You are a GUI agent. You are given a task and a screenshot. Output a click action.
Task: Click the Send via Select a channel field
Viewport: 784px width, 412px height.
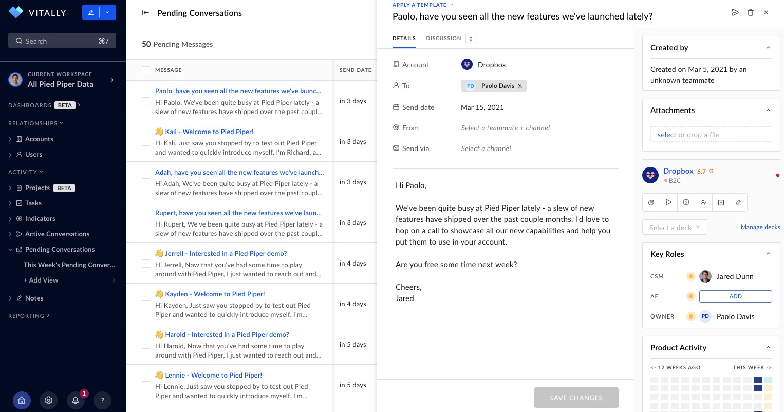pyautogui.click(x=486, y=148)
